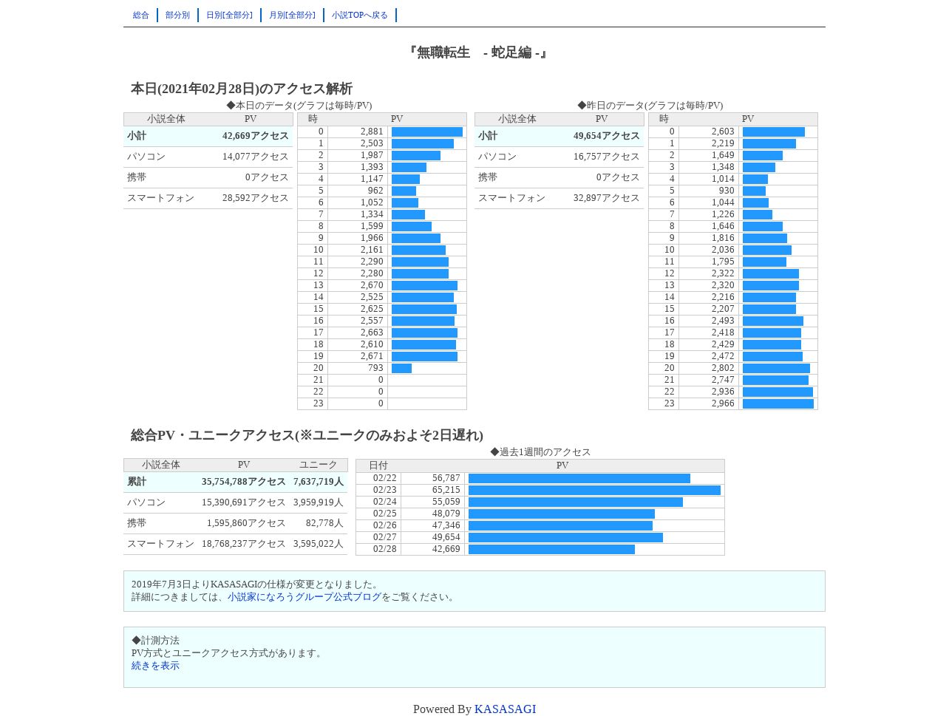Open the 月別[全部分] navigation link
The width and height of the screenshot is (949, 716).
coord(292,15)
